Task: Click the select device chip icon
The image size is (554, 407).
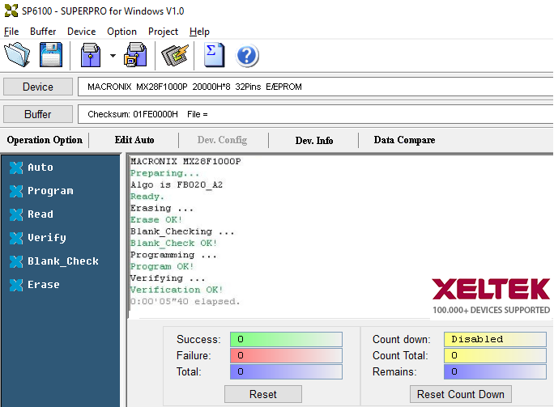Action: [174, 56]
